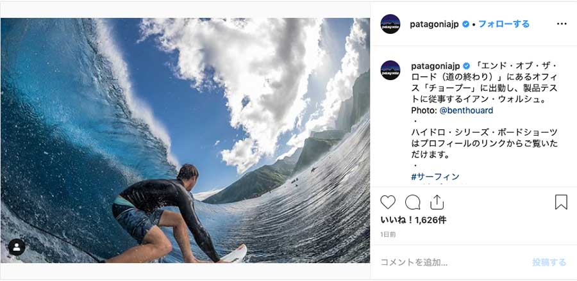Like the post with the heart icon
Image resolution: width=577 pixels, height=281 pixels.
[x=387, y=202]
